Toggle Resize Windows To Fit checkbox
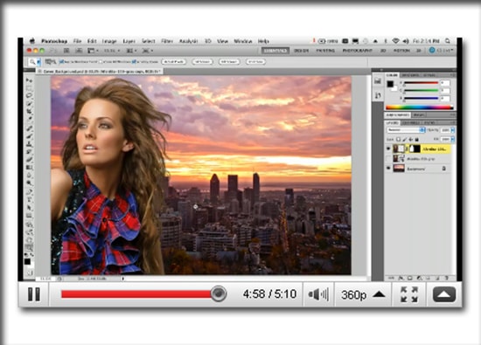This screenshot has height=345, width=481. pyautogui.click(x=61, y=62)
